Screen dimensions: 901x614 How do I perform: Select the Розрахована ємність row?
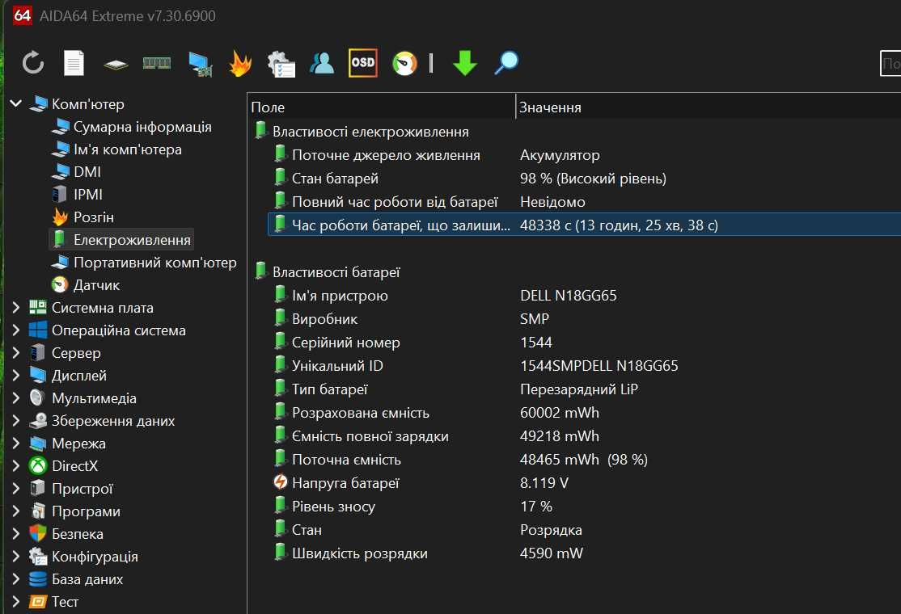pos(585,413)
